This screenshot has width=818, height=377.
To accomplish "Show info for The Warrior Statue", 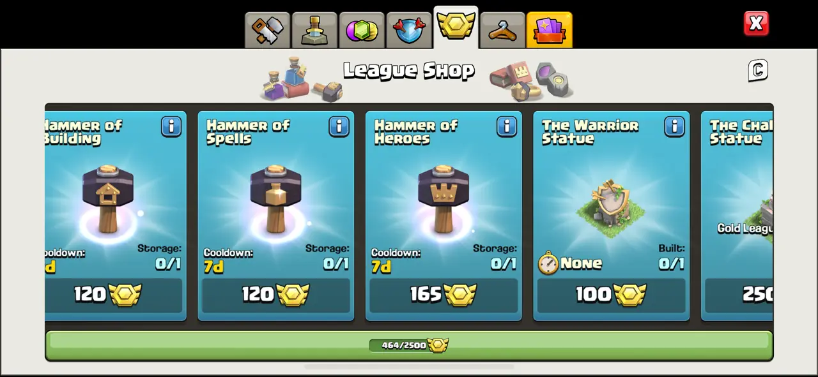I will (674, 126).
